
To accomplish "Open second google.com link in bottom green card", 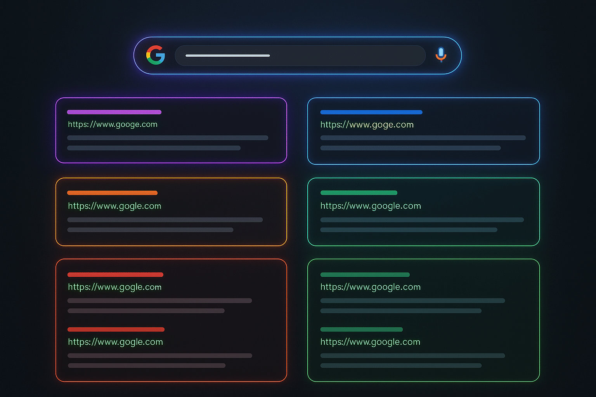I will (x=370, y=342).
